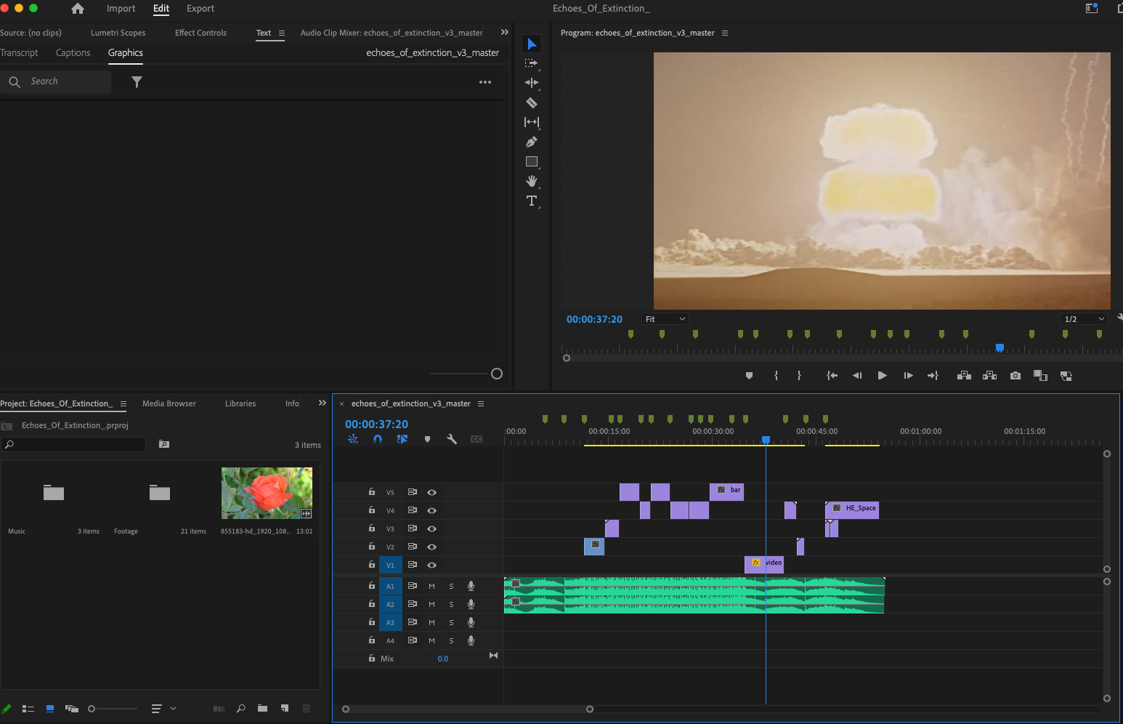Click the Ripple Edit tool
Image resolution: width=1123 pixels, height=724 pixels.
click(x=532, y=83)
